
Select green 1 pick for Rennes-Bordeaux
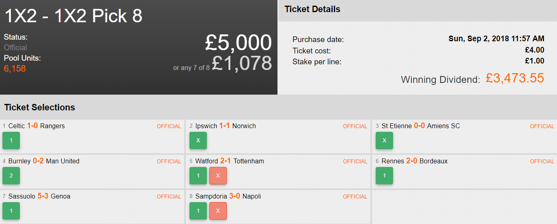pos(384,175)
